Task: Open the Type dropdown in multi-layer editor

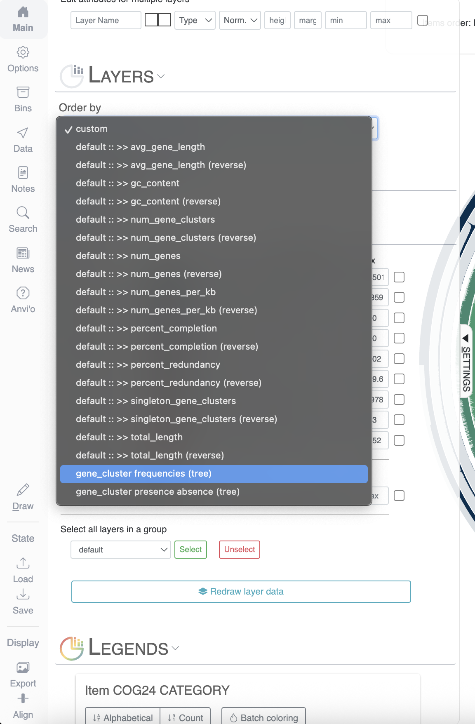Action: [x=195, y=20]
